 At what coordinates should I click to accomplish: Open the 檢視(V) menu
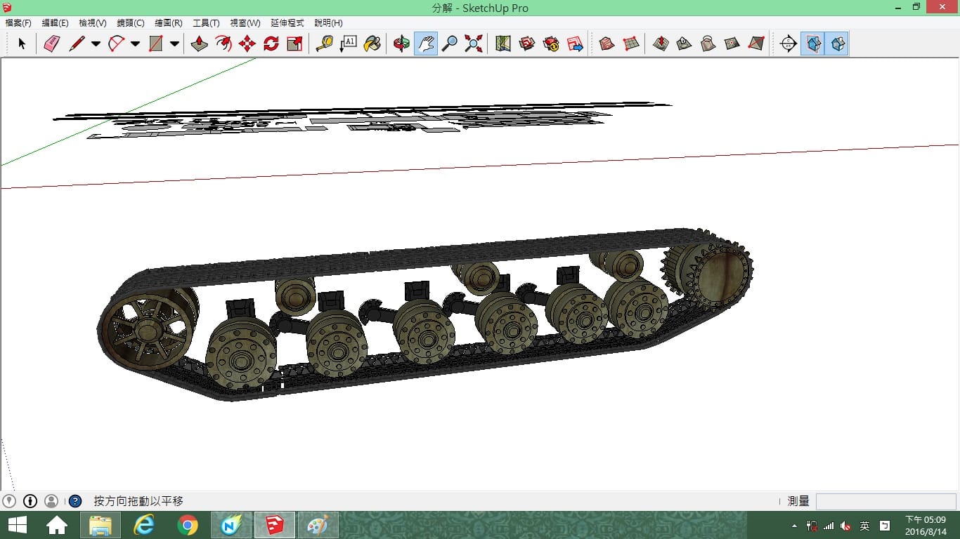click(x=93, y=23)
